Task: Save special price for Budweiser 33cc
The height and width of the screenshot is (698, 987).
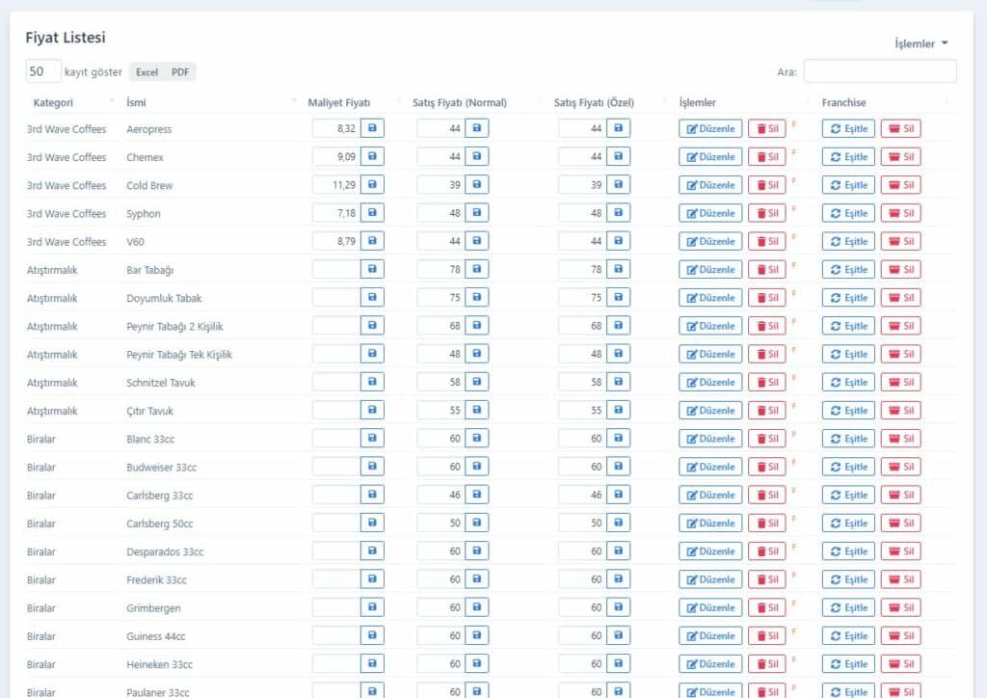Action: point(618,467)
